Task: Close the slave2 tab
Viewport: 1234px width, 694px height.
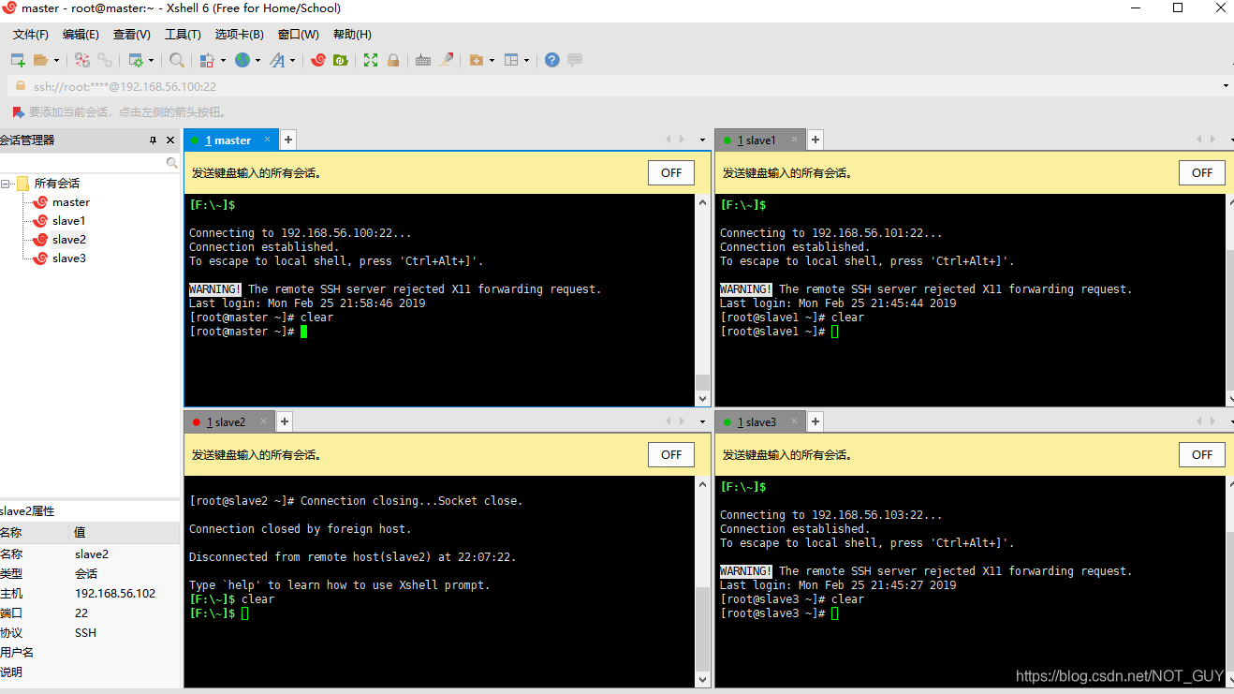Action: tap(264, 421)
